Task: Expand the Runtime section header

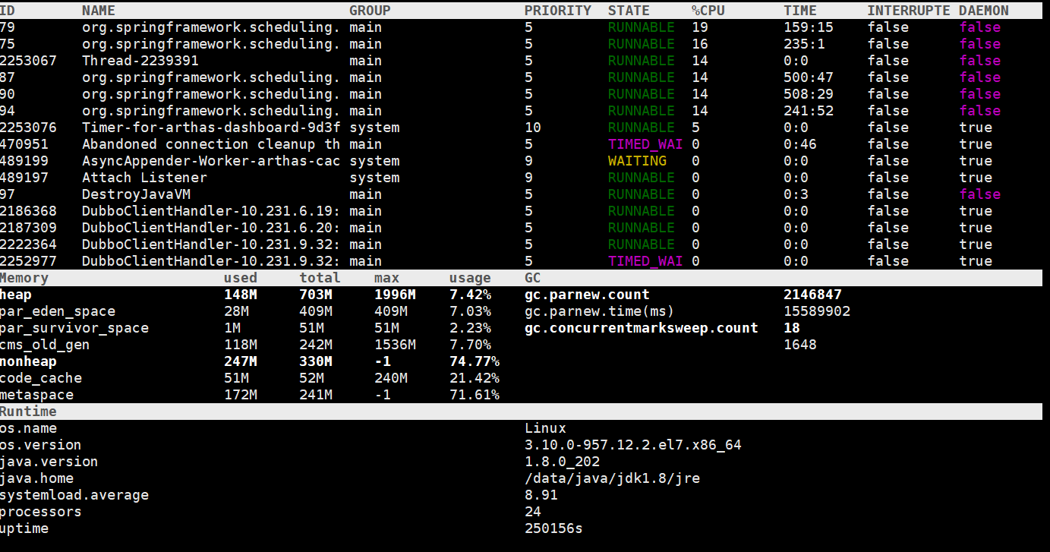Action: pyautogui.click(x=28, y=411)
